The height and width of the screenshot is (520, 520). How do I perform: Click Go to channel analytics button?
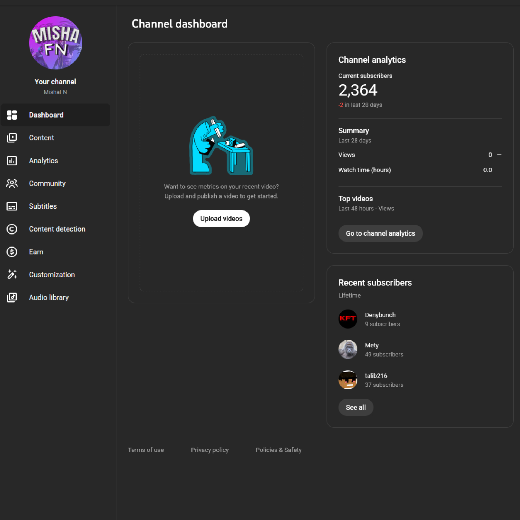380,233
